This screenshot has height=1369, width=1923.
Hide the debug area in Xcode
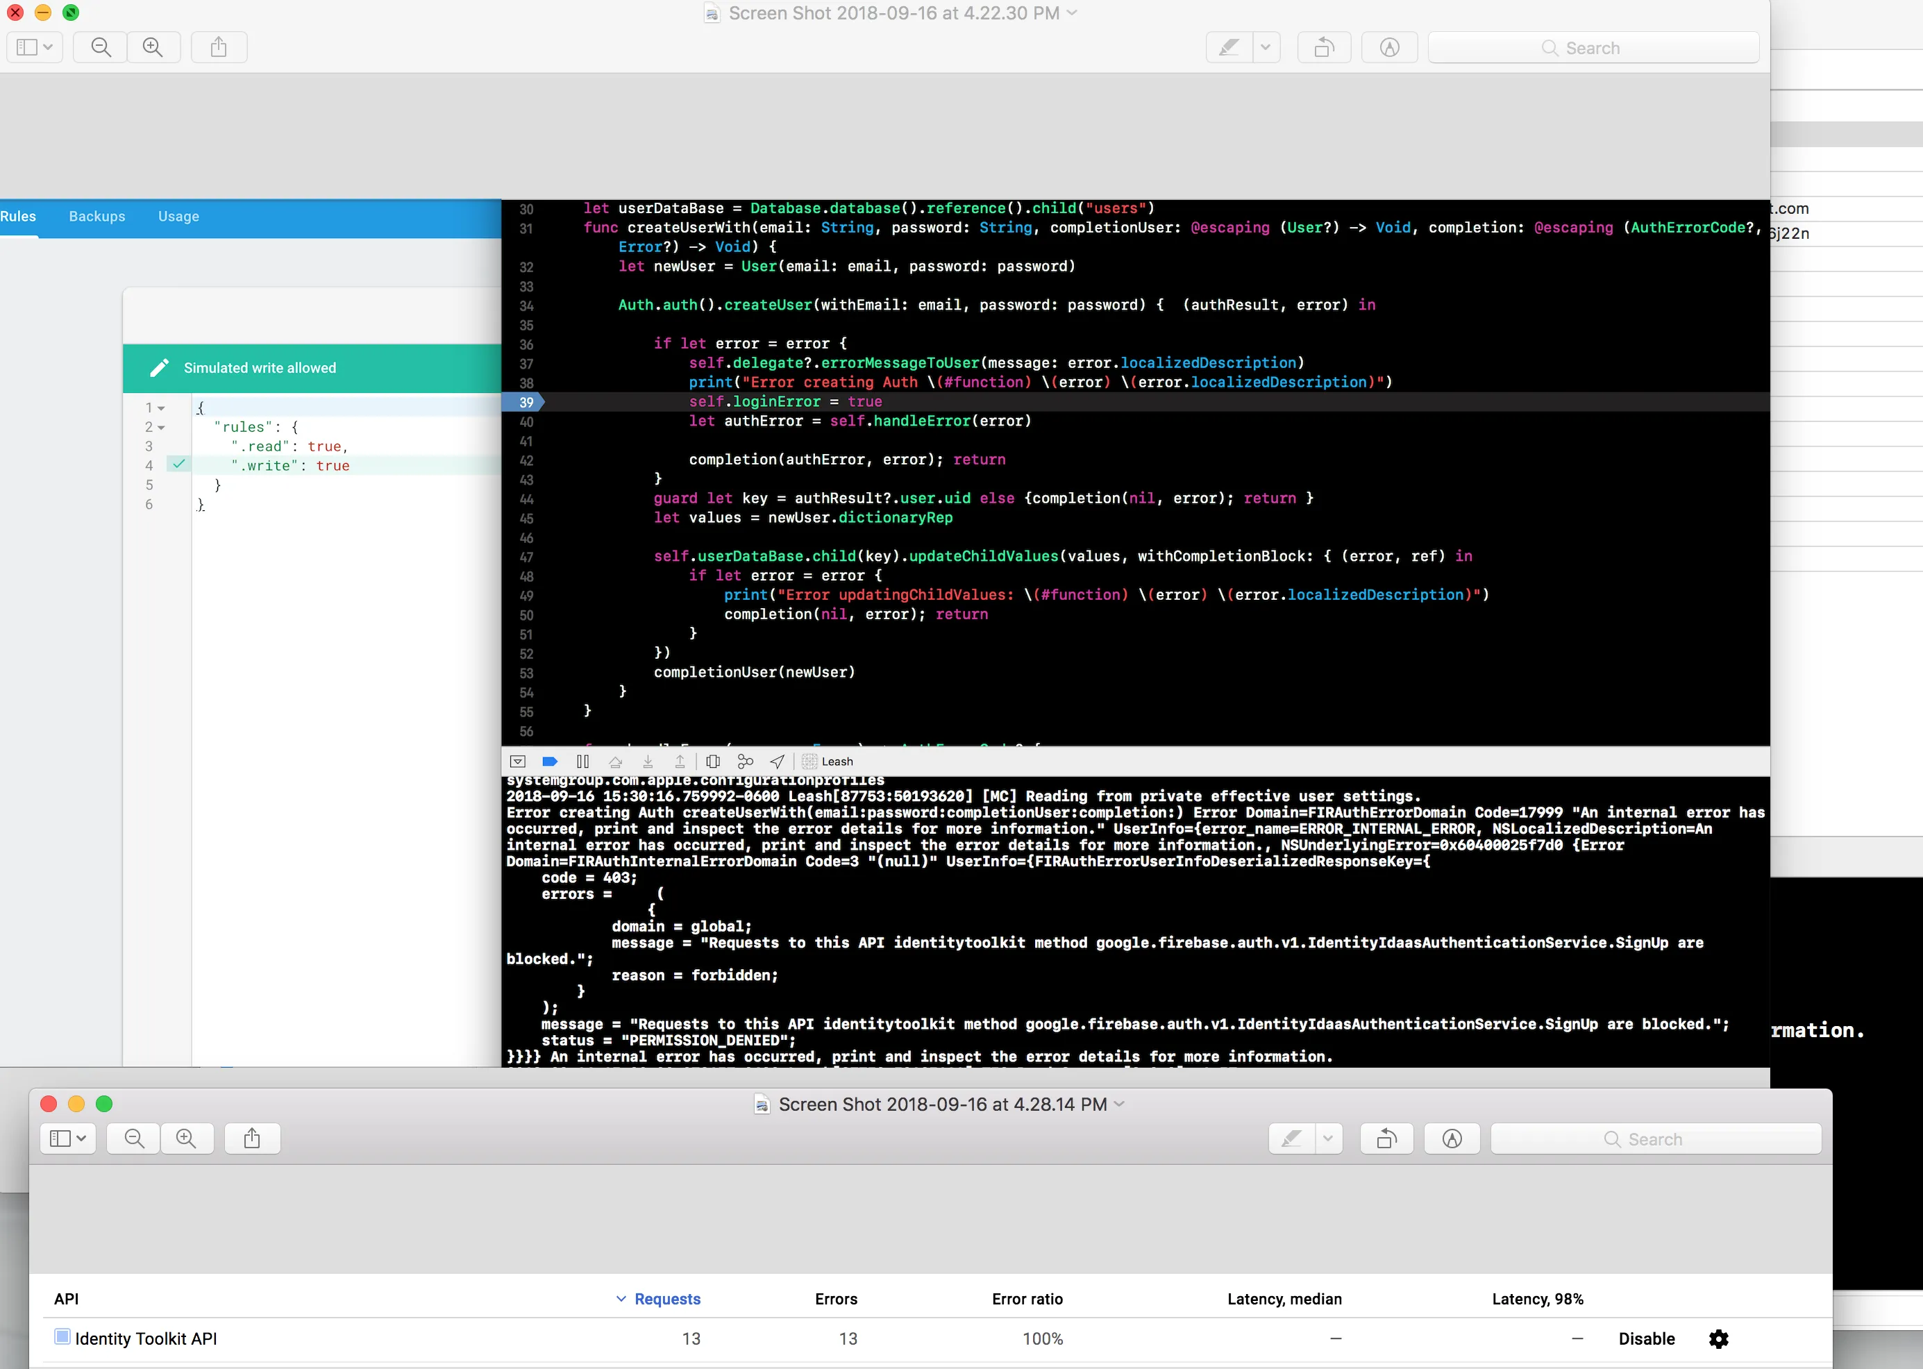tap(518, 761)
